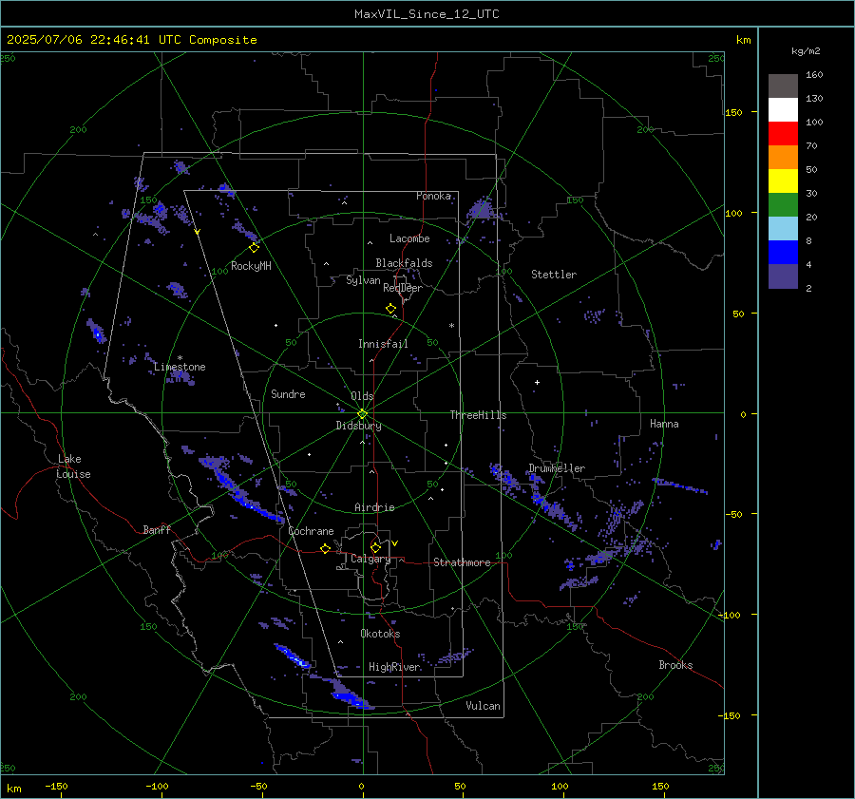Image resolution: width=855 pixels, height=799 pixels.
Task: Click the Innisfail label
Action: [383, 344]
